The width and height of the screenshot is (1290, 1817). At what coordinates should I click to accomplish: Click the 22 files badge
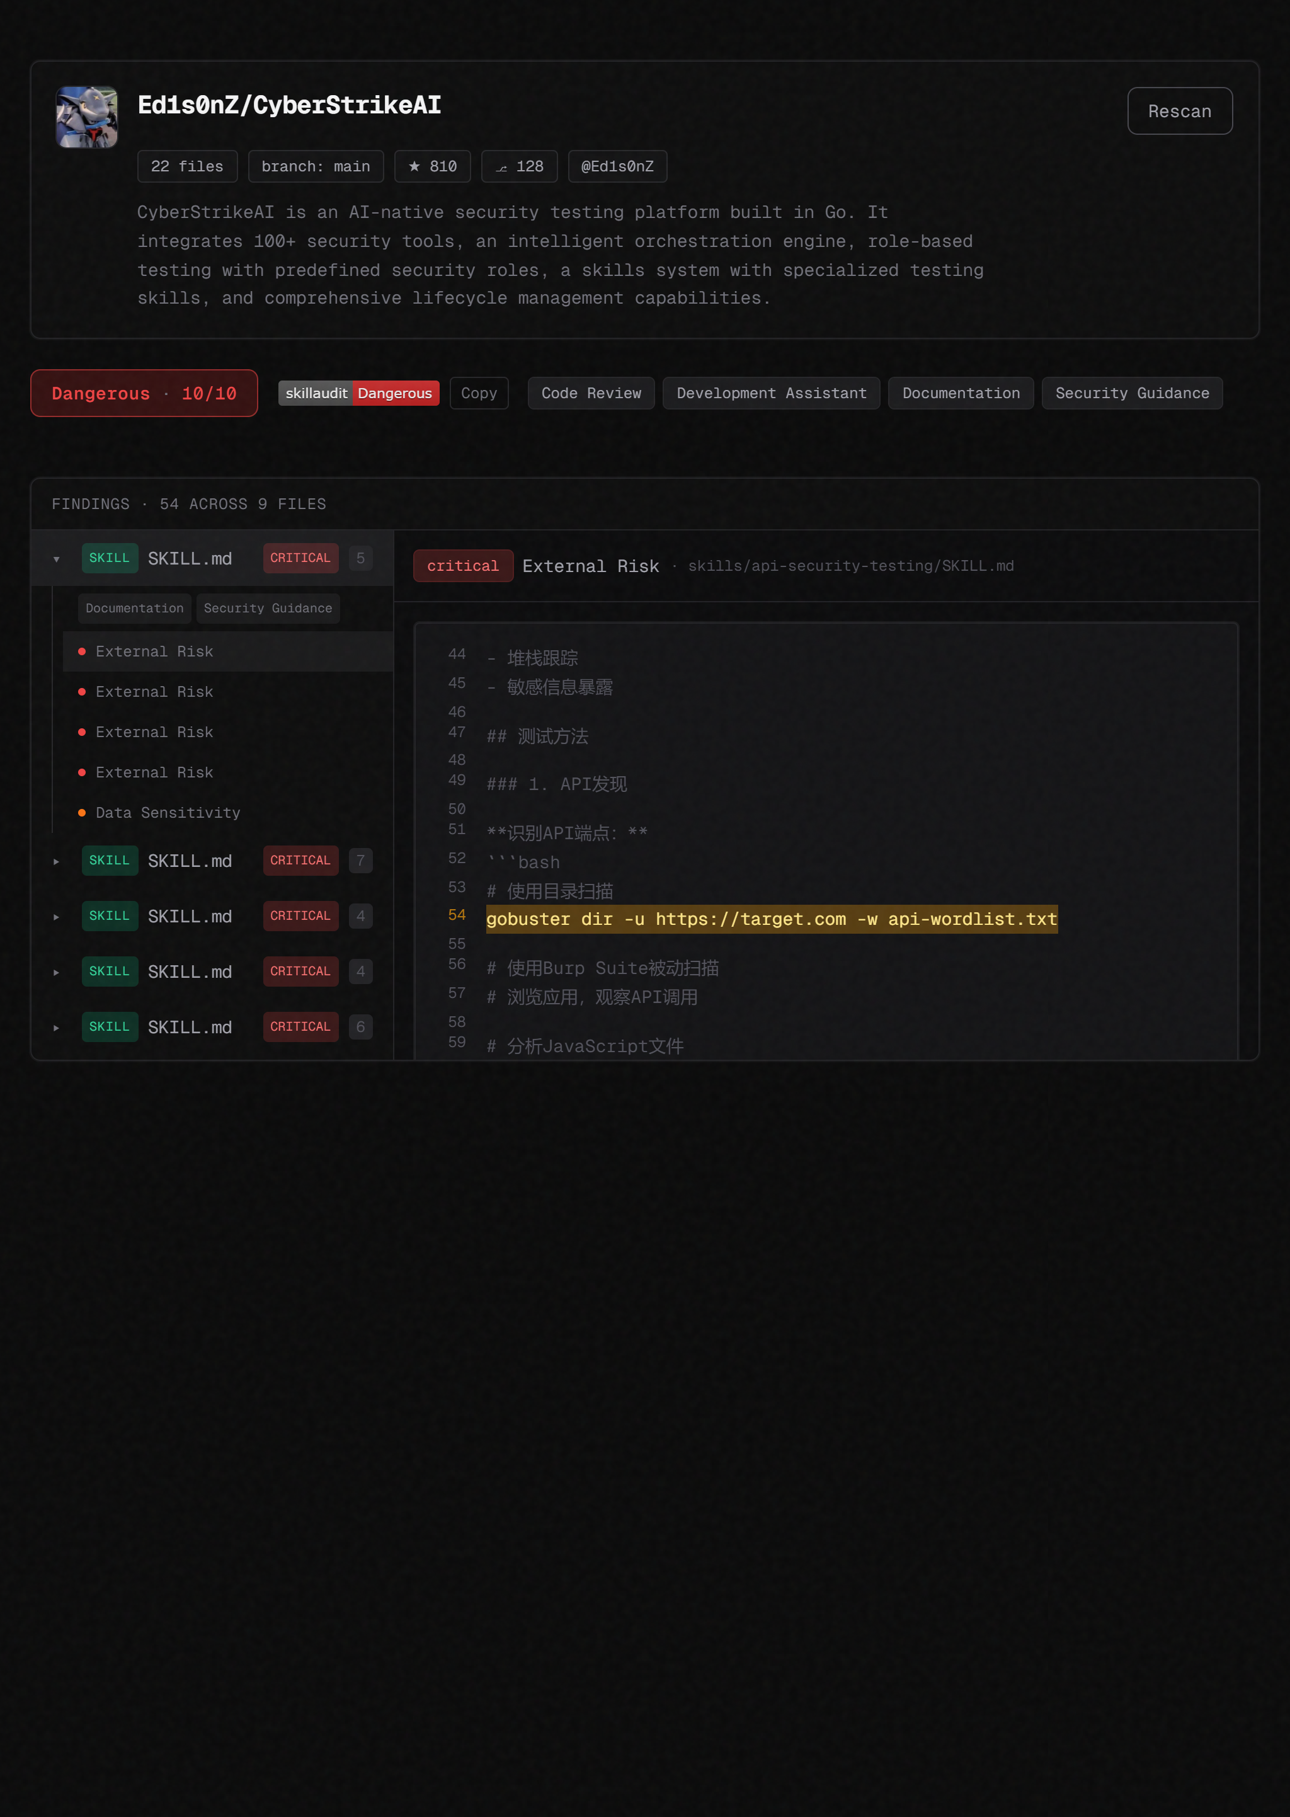186,167
